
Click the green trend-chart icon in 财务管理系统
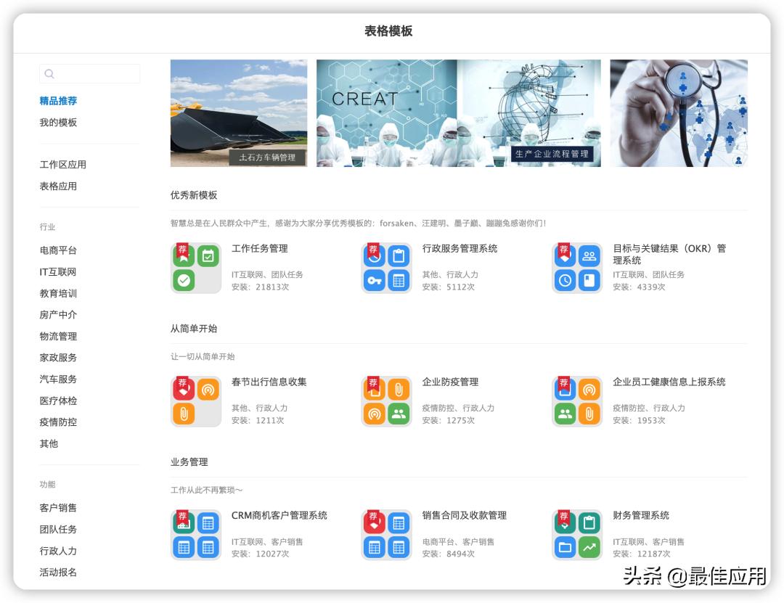[589, 547]
